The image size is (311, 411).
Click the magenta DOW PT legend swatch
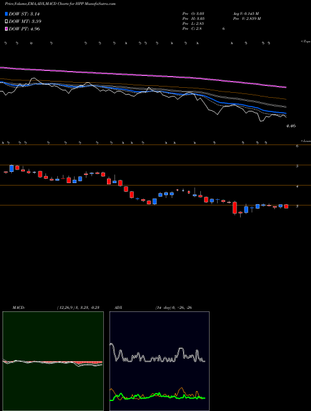[6, 29]
